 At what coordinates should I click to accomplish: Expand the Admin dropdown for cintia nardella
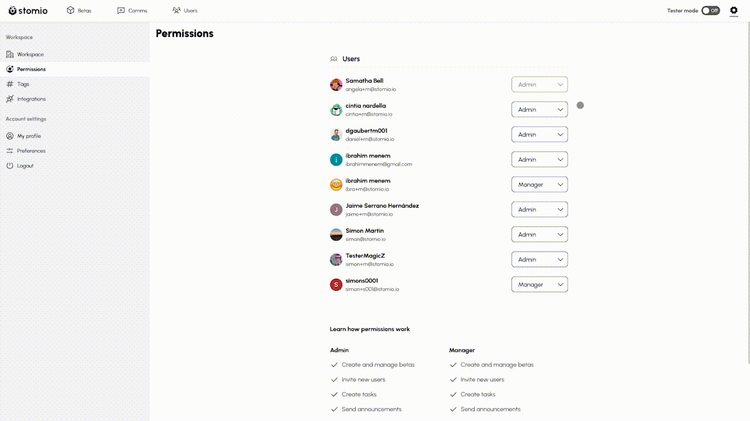[x=539, y=109]
